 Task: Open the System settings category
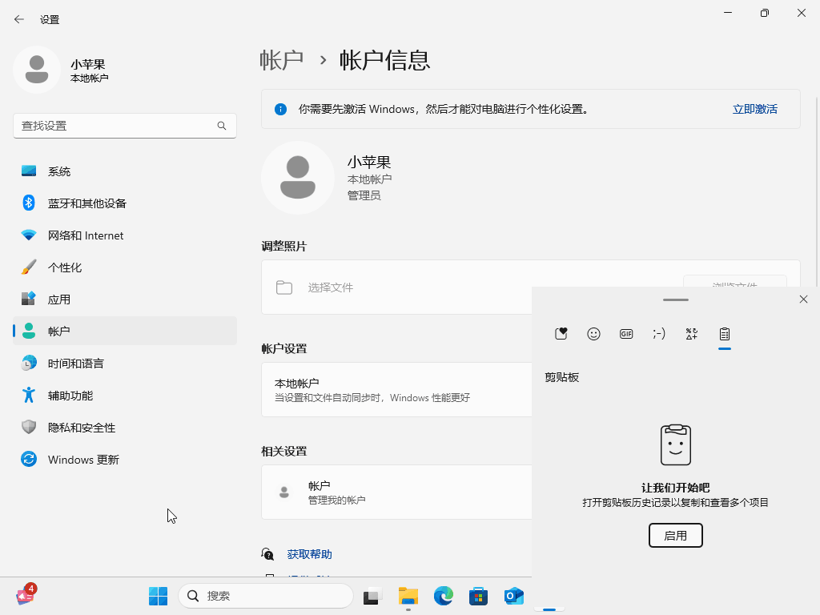[124, 171]
